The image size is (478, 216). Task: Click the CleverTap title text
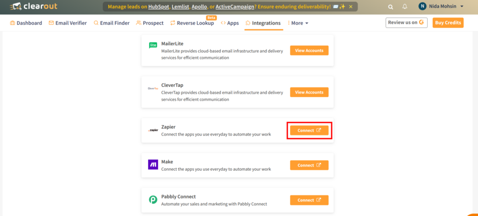pos(172,85)
